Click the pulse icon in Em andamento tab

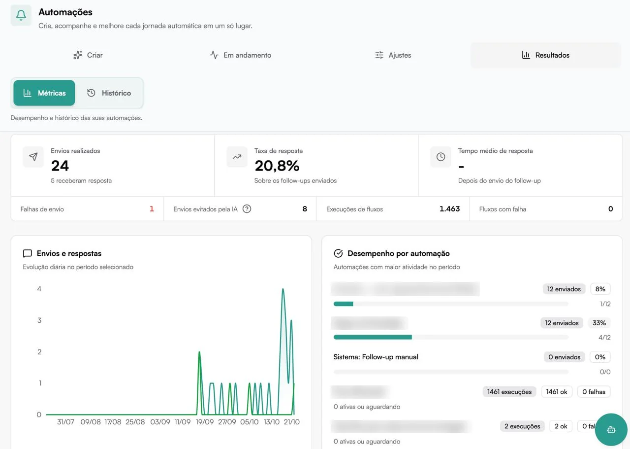[x=214, y=55]
